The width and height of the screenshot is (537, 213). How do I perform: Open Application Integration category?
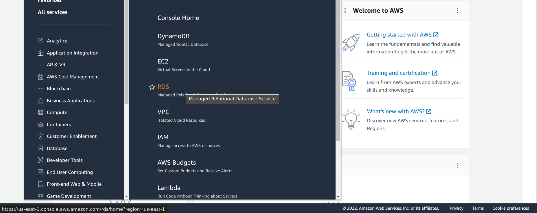[x=72, y=53]
